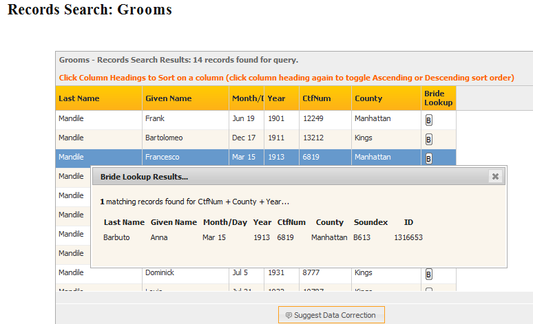Sort results by Given Name column
Image resolution: width=533 pixels, height=324 pixels.
pyautogui.click(x=186, y=98)
